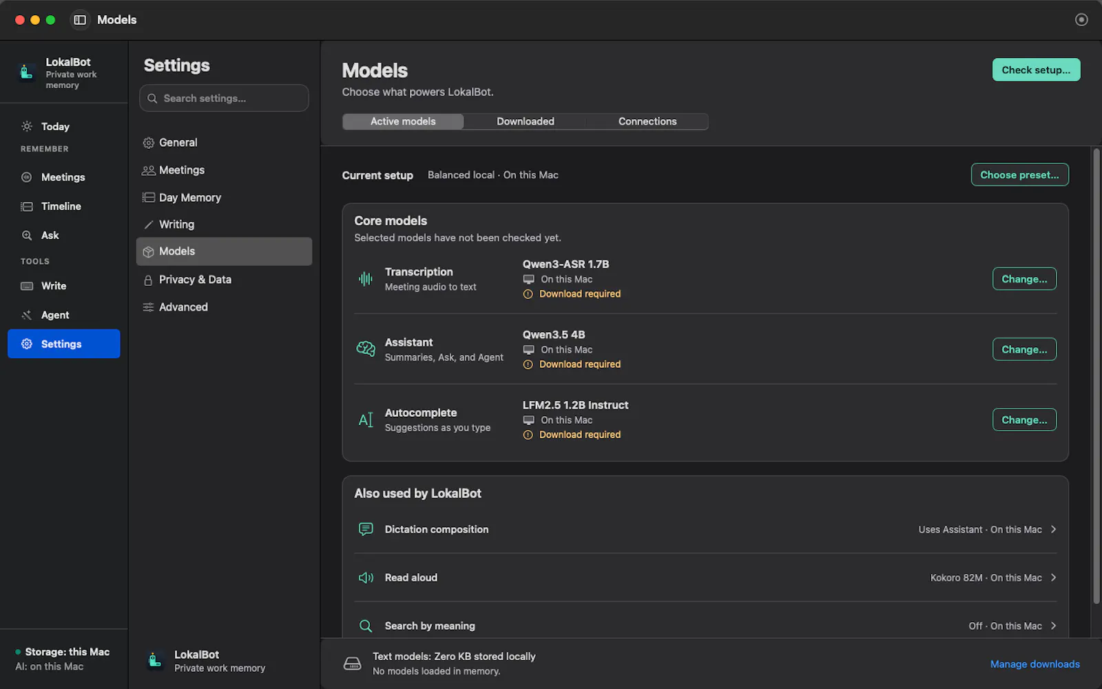Viewport: 1102px width, 689px height.
Task: Click the General settings gear icon
Action: [148, 143]
